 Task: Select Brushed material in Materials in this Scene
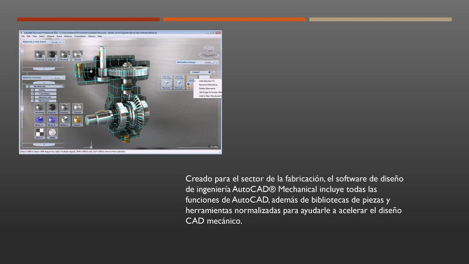[x=65, y=55]
